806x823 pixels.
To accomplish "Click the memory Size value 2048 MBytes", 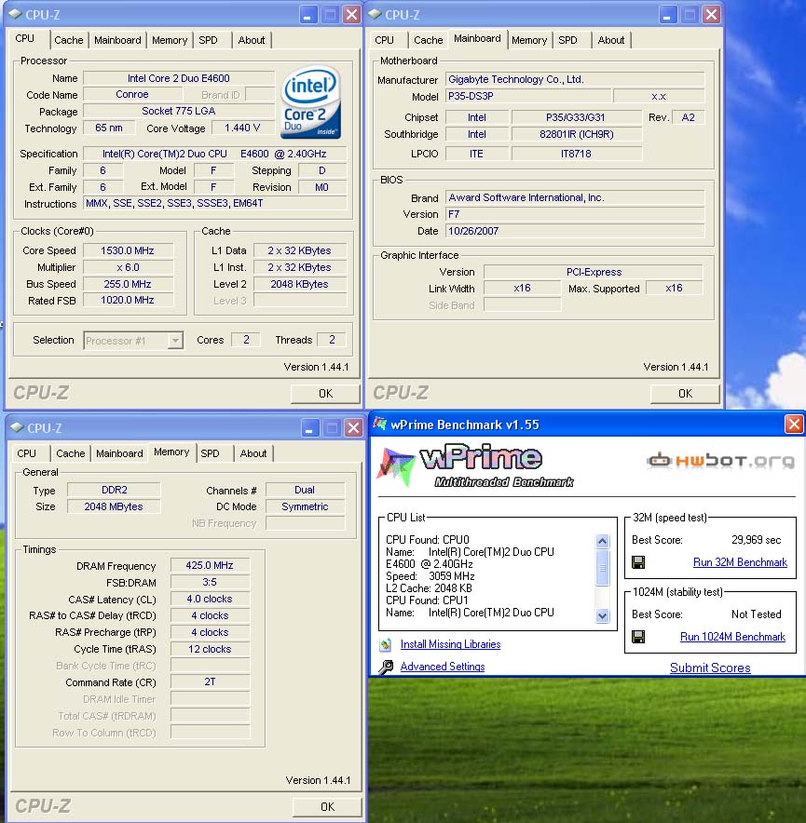I will pos(114,506).
